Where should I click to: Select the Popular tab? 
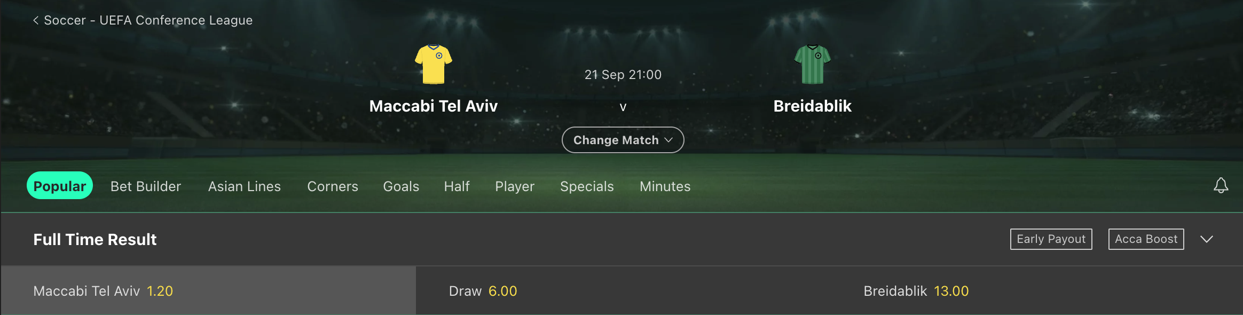point(60,186)
